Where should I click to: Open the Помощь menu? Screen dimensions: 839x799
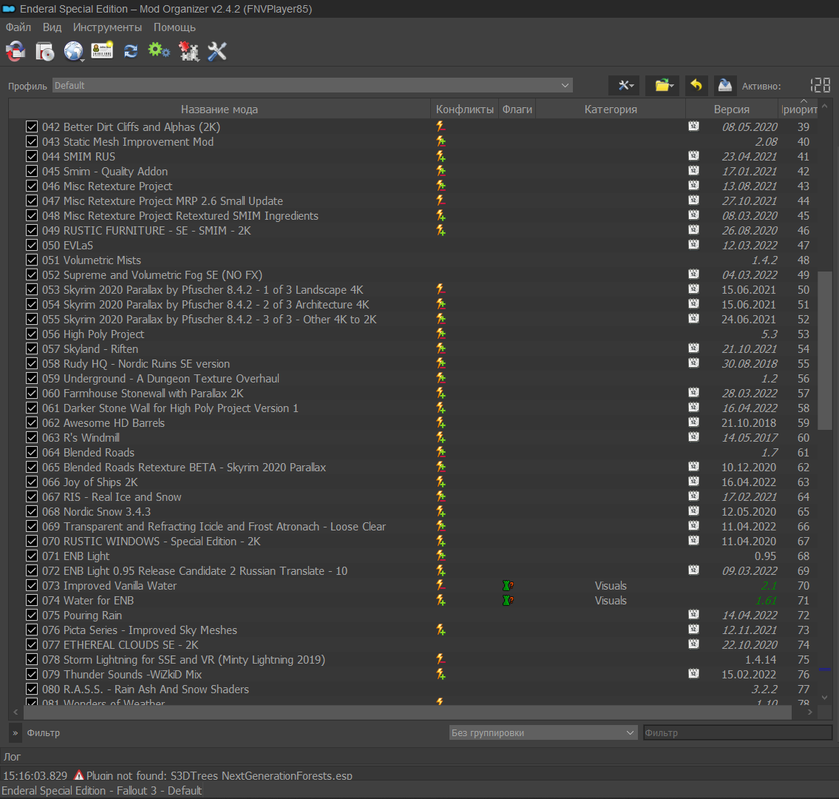tap(174, 27)
